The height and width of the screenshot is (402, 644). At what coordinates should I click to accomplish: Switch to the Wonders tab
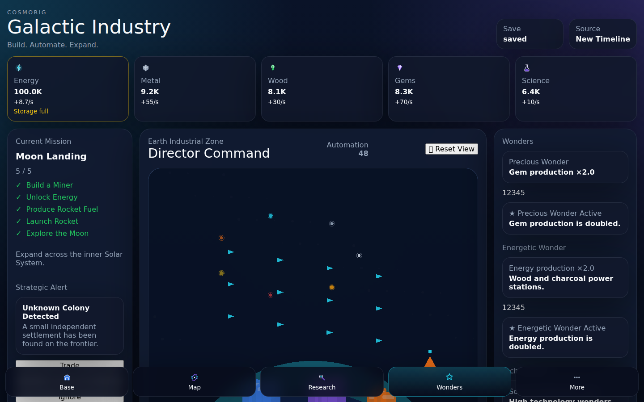pyautogui.click(x=449, y=382)
